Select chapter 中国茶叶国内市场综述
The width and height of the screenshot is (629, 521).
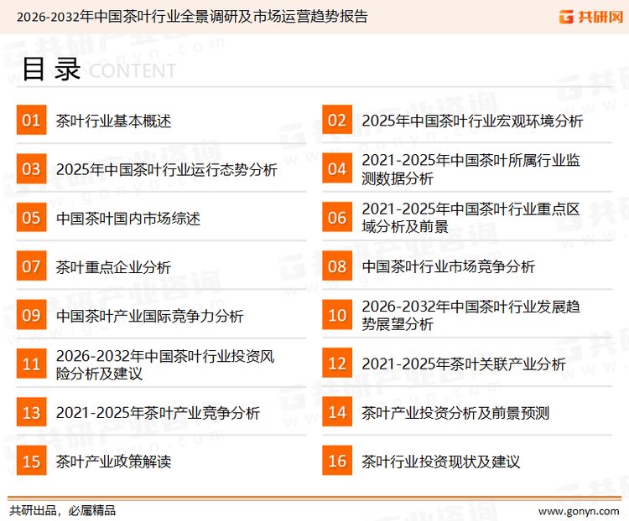[x=128, y=219]
